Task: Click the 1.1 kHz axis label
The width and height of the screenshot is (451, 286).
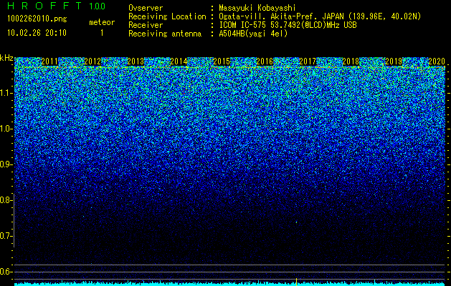Action: point(6,93)
